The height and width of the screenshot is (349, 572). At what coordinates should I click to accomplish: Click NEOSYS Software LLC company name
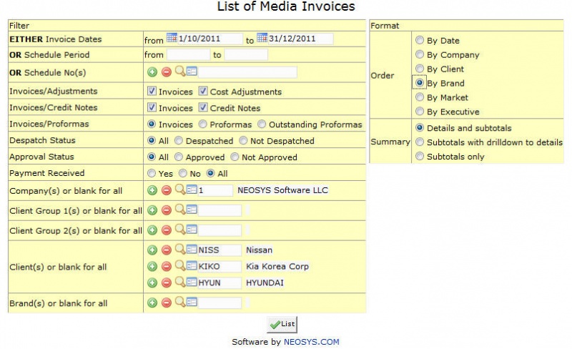tap(282, 190)
